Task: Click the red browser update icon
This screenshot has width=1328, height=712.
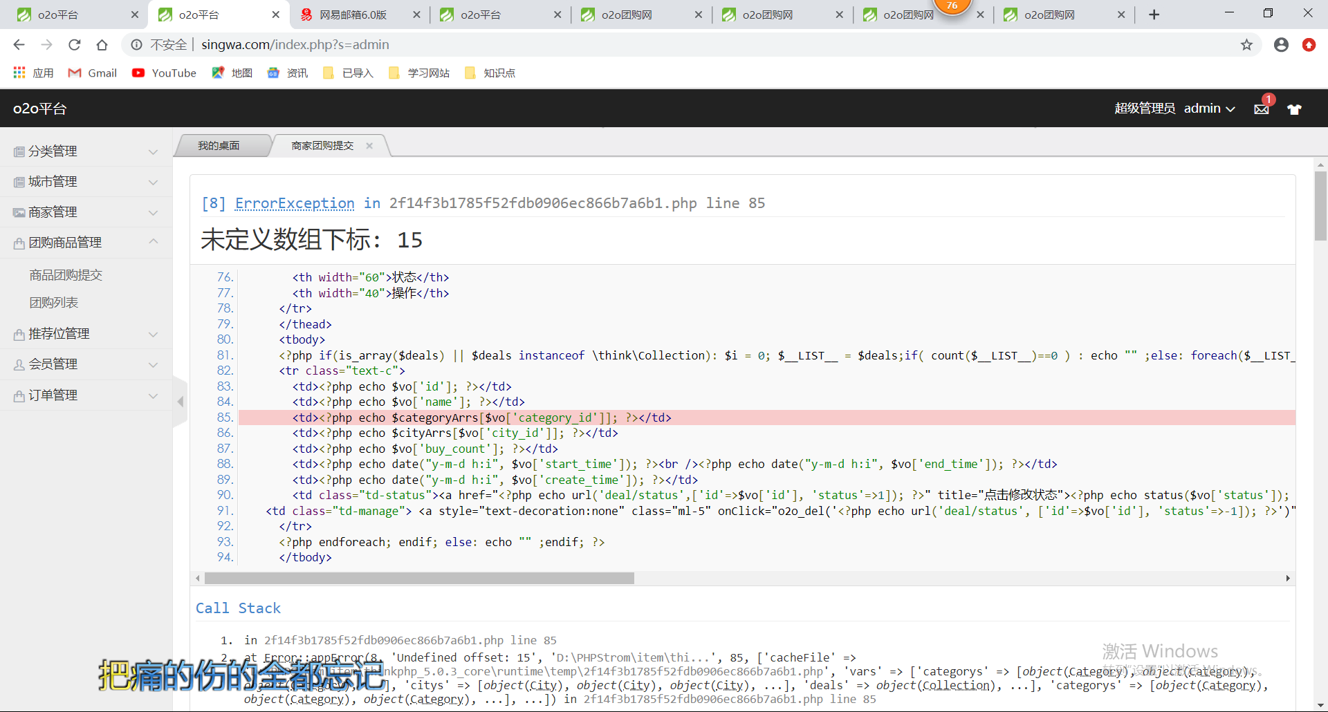Action: pyautogui.click(x=1309, y=45)
